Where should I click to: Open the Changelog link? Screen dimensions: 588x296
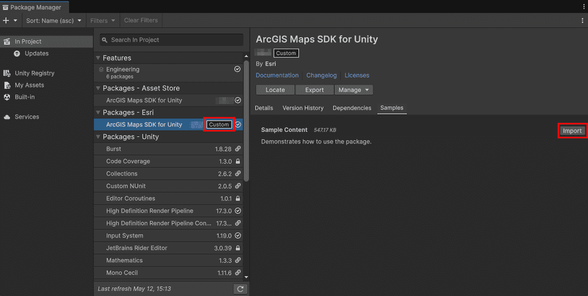pos(321,75)
